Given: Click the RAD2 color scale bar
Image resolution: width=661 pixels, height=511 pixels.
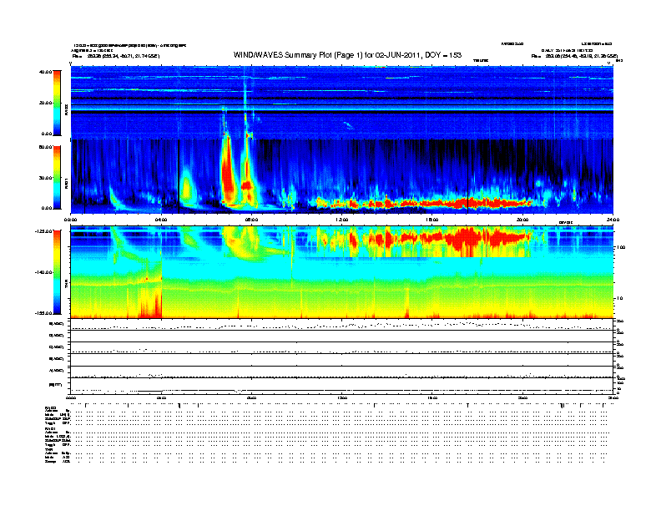Looking at the screenshot, I should click(x=57, y=103).
